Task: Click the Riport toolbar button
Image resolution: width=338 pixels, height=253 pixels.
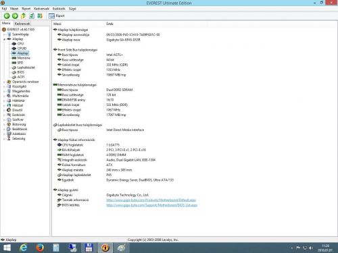Action: pyautogui.click(x=57, y=16)
